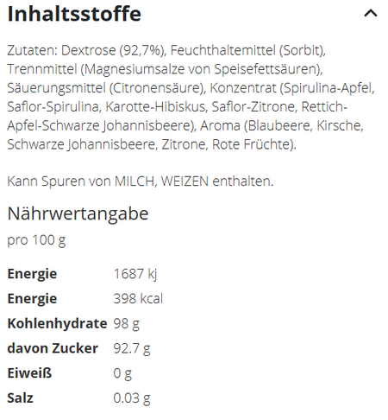The width and height of the screenshot is (388, 420).
Task: Collapse the Inhaltsstoffe section using chevron arrow
Action: coord(371,13)
